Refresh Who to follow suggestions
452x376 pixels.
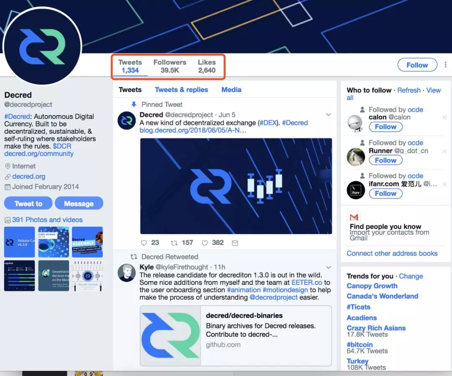pos(409,90)
